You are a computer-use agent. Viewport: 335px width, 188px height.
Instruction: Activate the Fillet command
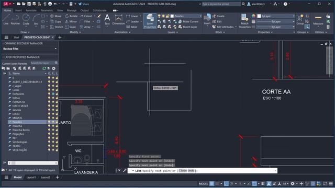pos(85,21)
